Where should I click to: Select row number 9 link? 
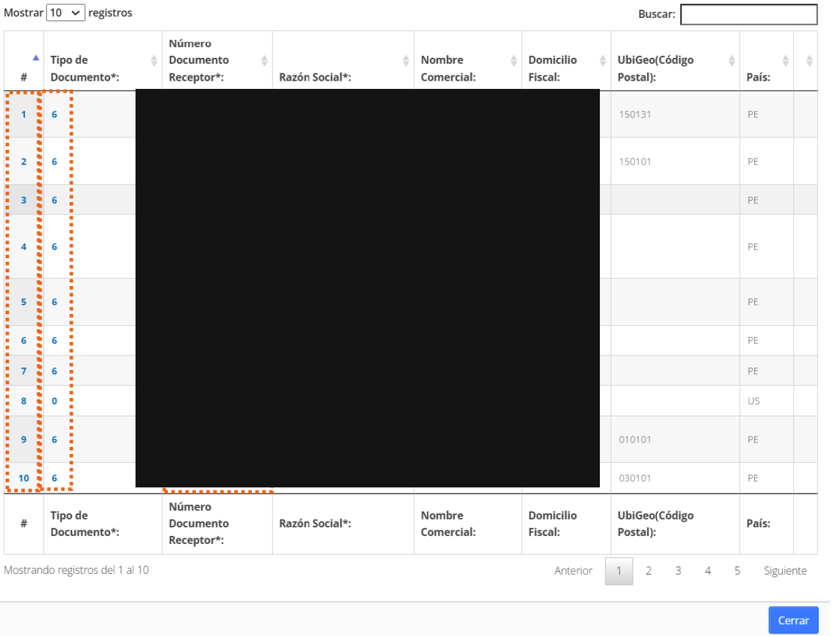(24, 440)
